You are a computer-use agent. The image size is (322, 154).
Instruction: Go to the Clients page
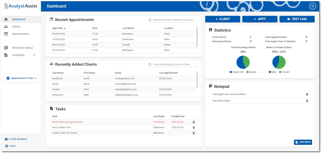(21, 26)
